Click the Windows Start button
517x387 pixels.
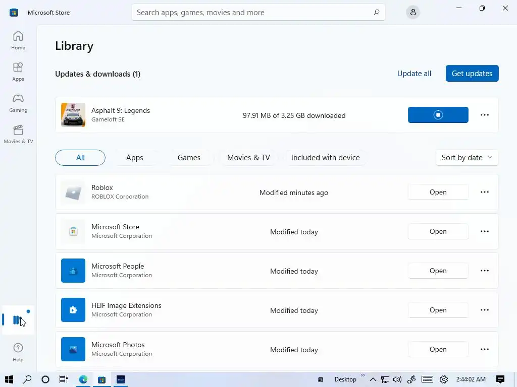(9, 379)
